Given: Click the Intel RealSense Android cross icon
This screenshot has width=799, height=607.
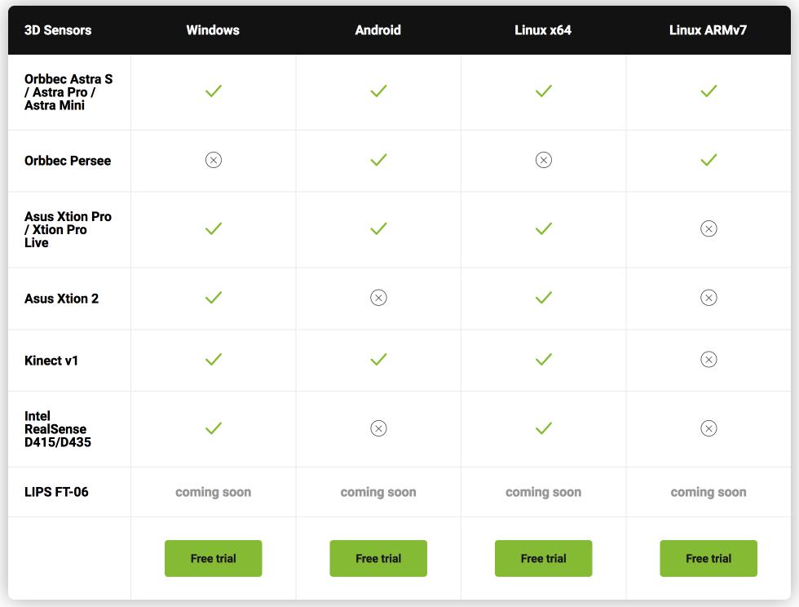Looking at the screenshot, I should click(378, 428).
